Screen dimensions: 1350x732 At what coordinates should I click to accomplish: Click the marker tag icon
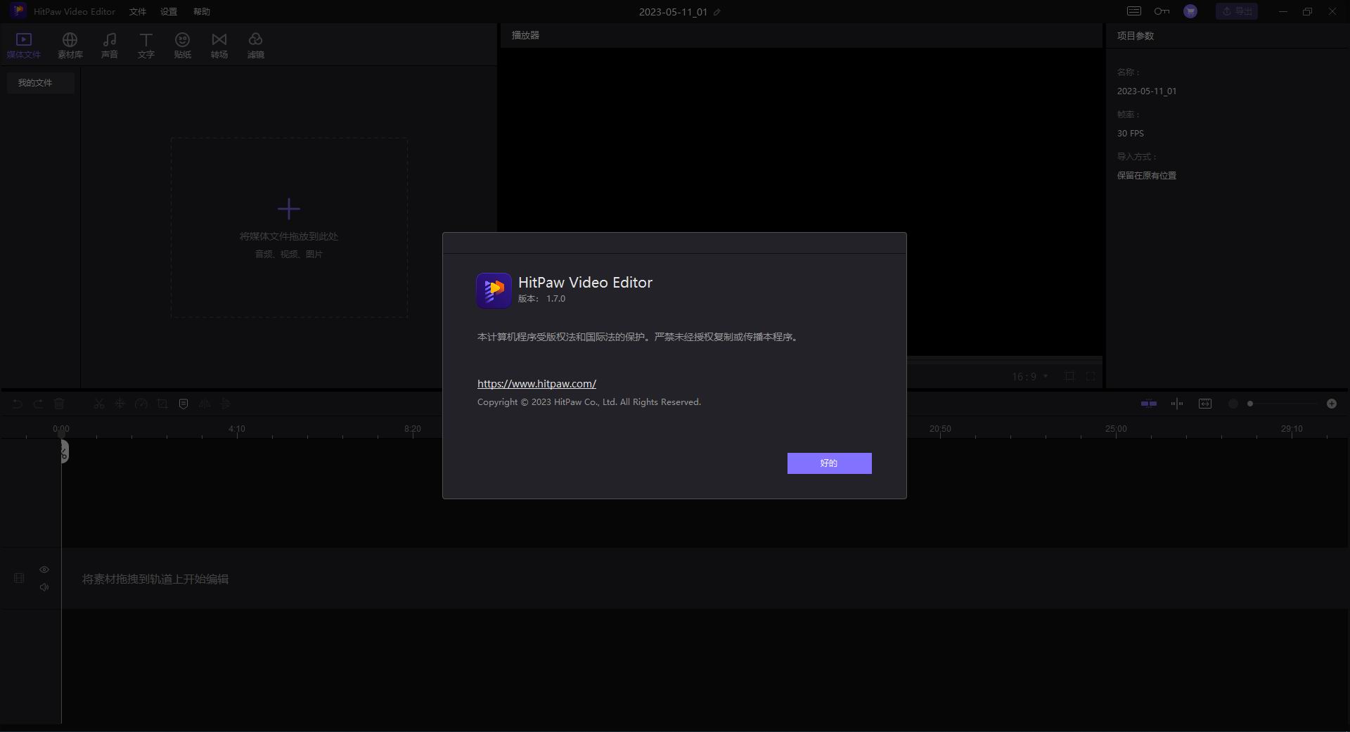click(184, 404)
